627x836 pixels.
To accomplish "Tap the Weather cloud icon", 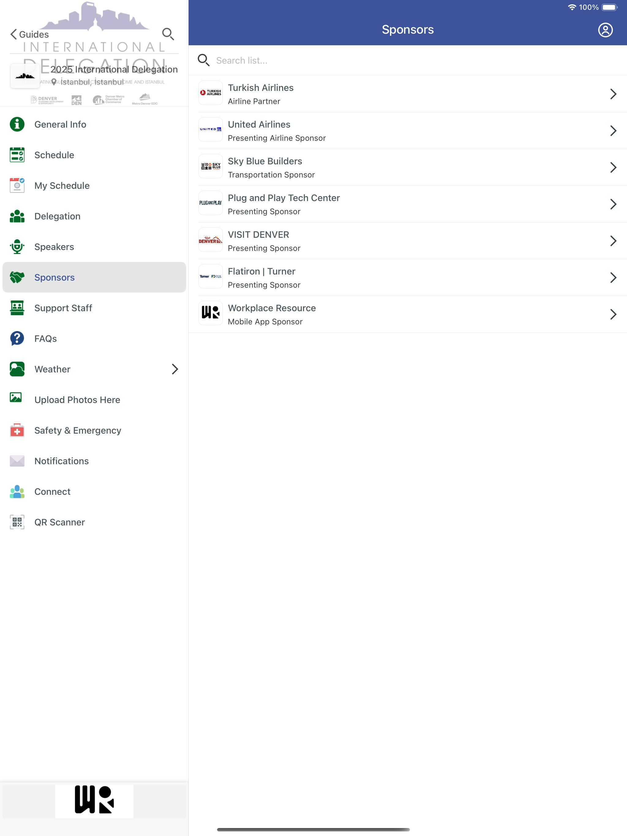I will coord(17,369).
